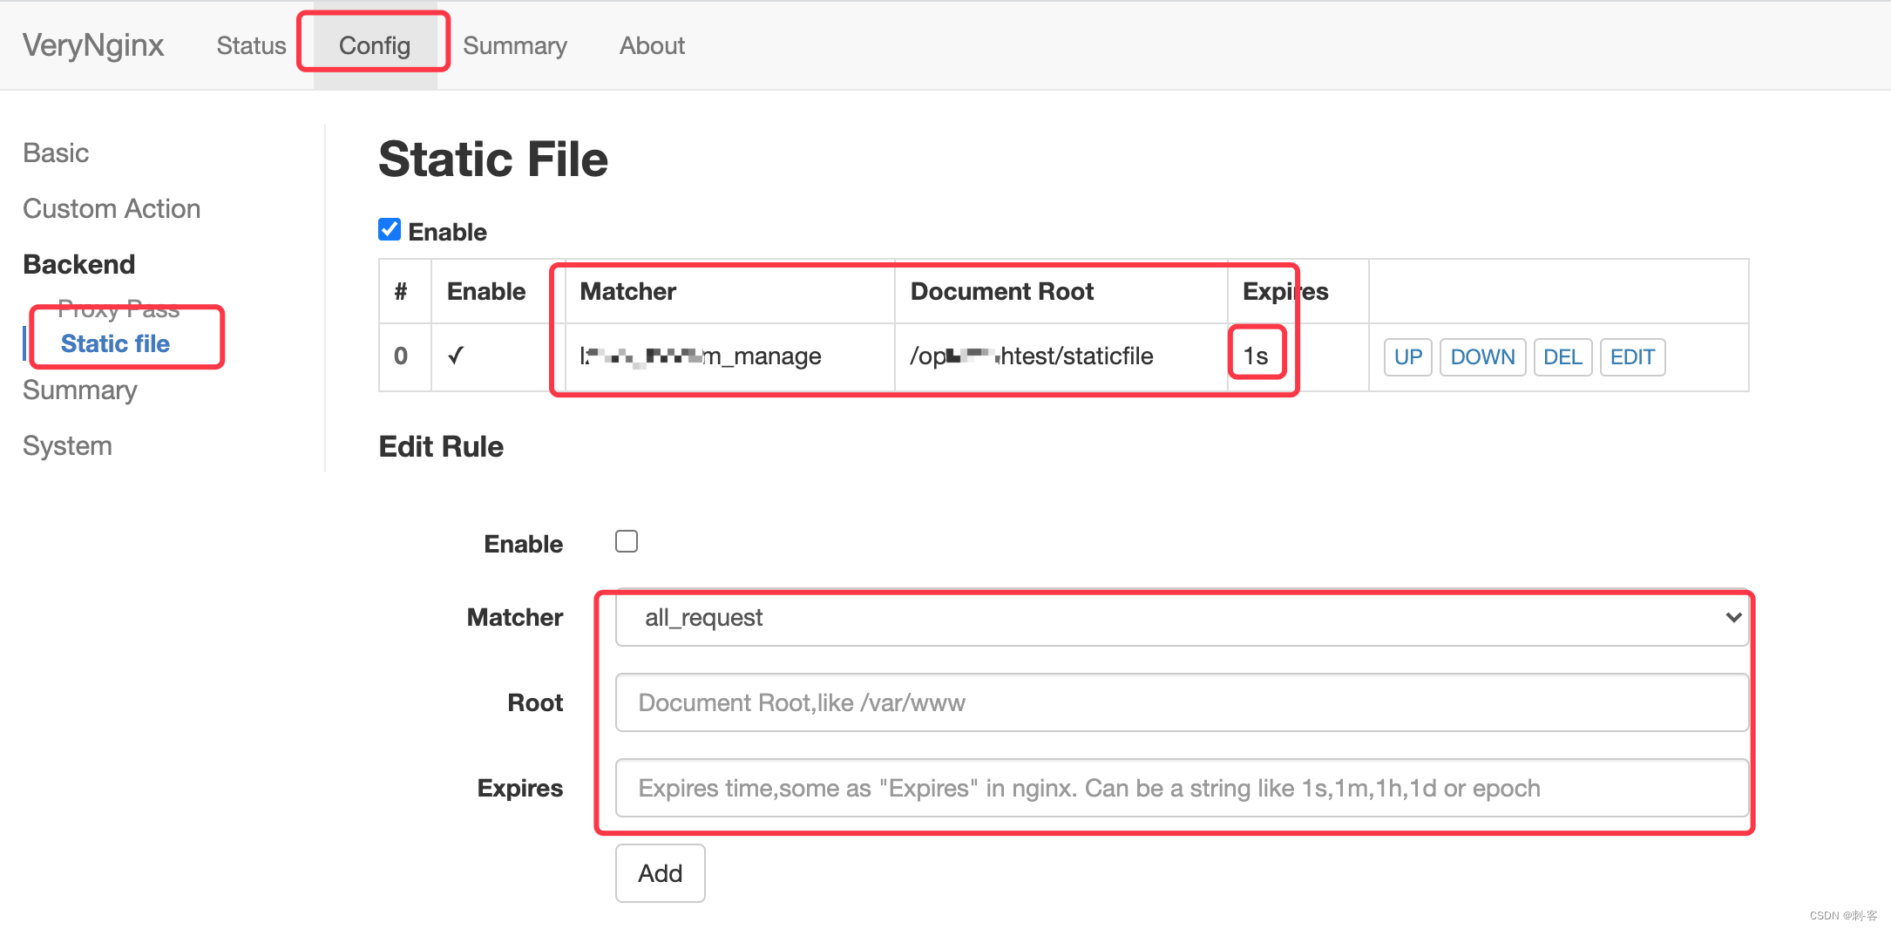The height and width of the screenshot is (929, 1891).
Task: Switch to the Status tab
Action: (x=251, y=45)
